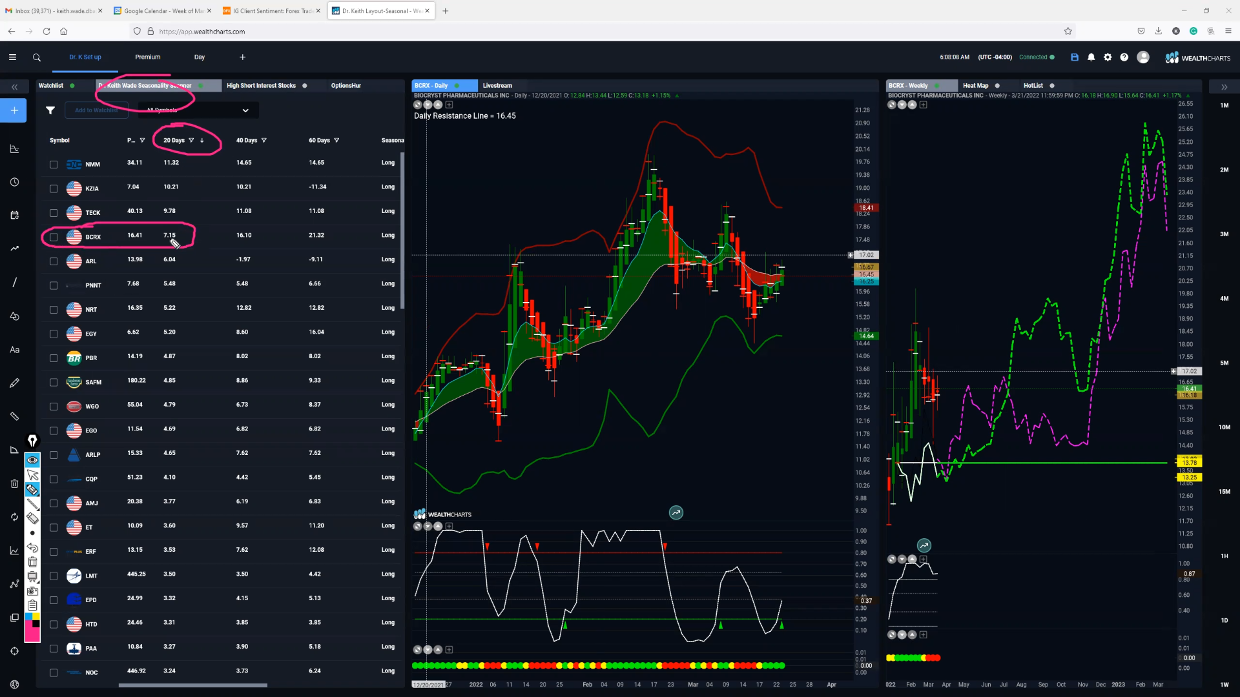
Task: Open filter on 20 Days column
Action: [191, 140]
